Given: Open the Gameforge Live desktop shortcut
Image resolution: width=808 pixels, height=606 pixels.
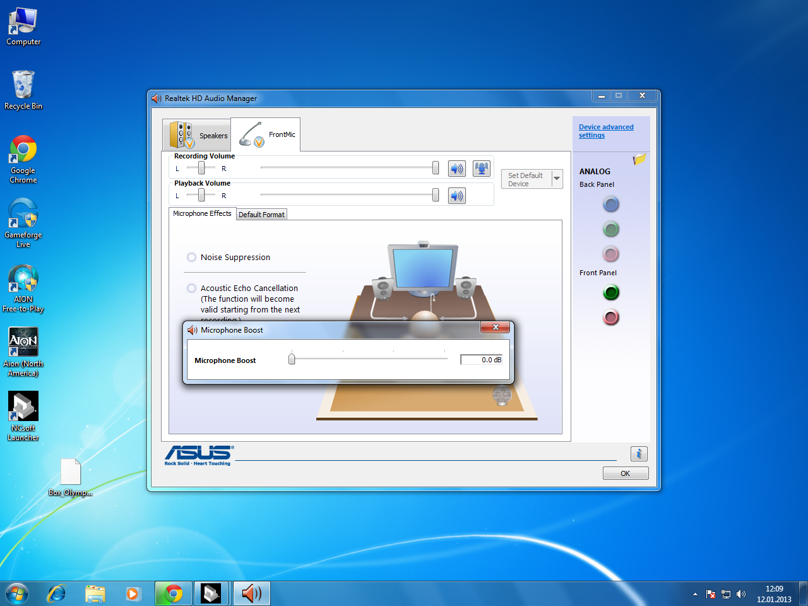Looking at the screenshot, I should coord(23,223).
